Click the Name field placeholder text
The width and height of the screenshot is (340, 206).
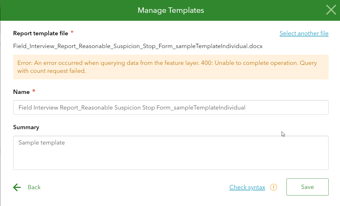tap(132, 107)
